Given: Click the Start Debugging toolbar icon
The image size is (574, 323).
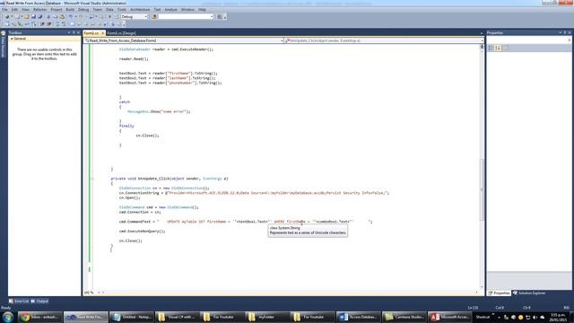Looking at the screenshot, I should click(109, 17).
